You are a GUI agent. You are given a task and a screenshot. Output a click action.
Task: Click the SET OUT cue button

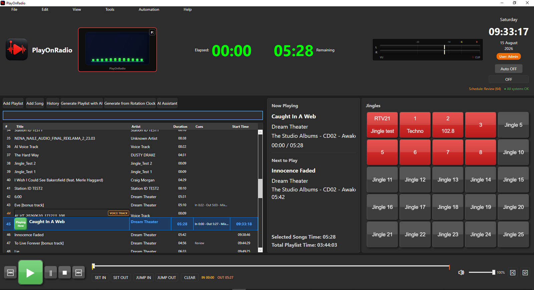(121, 277)
